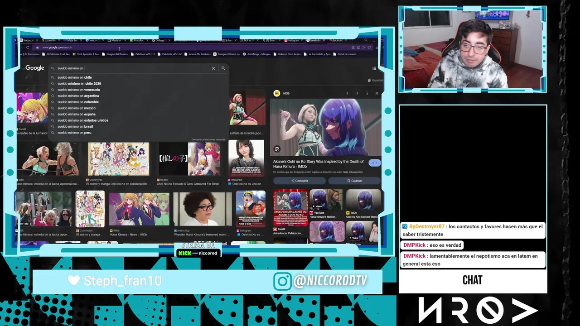Click in the Google search input field
The image size is (580, 326).
pyautogui.click(x=133, y=68)
